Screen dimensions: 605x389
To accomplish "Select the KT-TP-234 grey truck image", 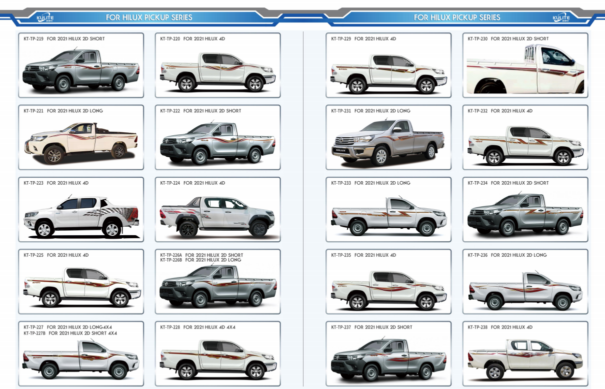I will point(525,215).
